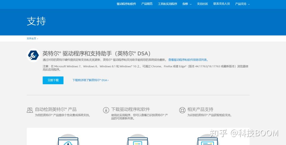The image size is (286, 145).
Task: Open 产品规范 in top navigation
Action: coord(147,4)
